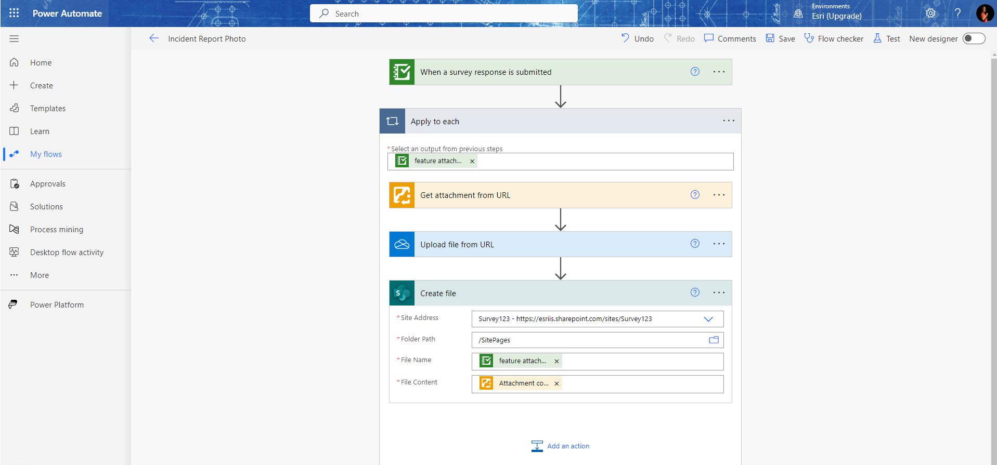Open Upload file from URL ellipsis menu
997x465 pixels.
coord(719,244)
